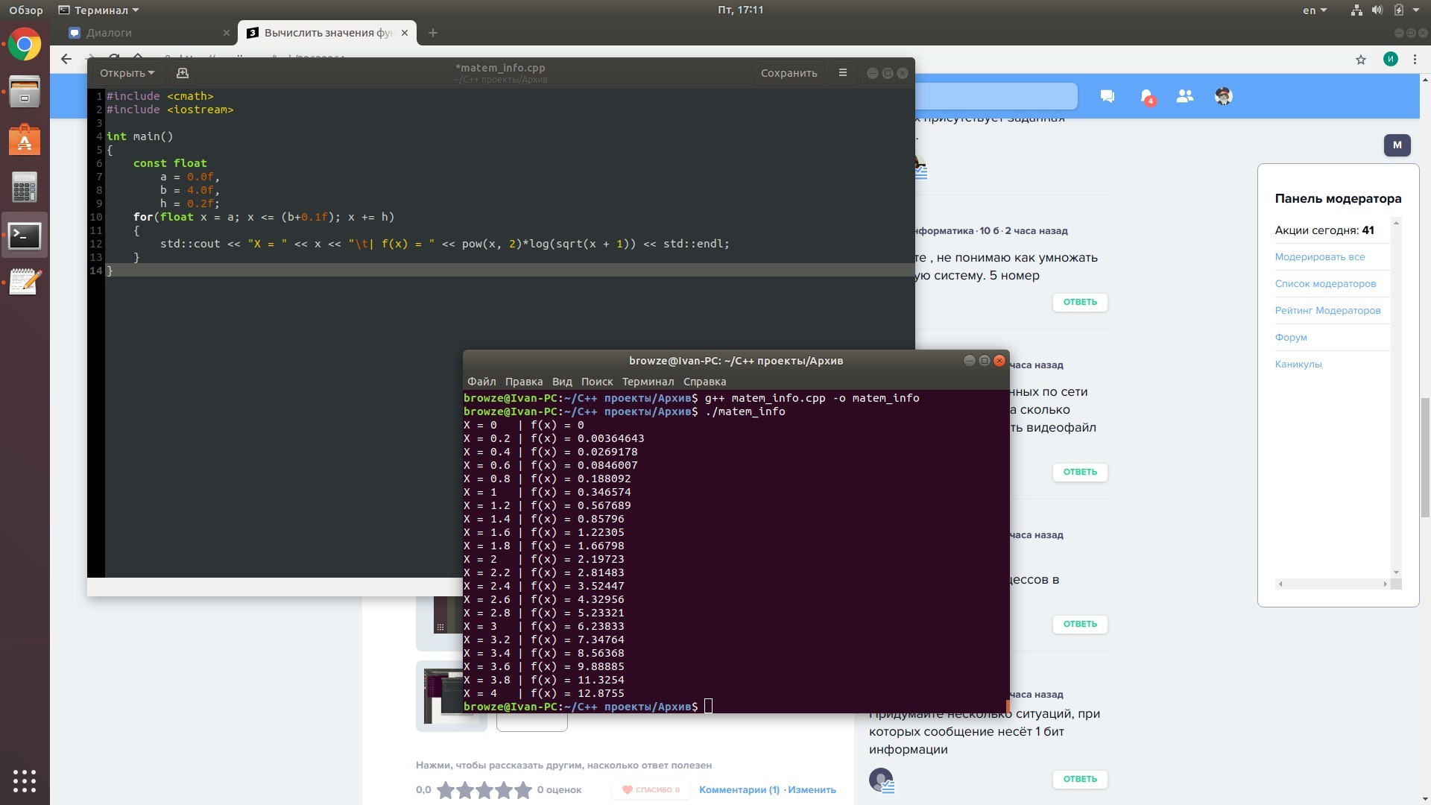
Task: Show applications grid icon
Action: pyautogui.click(x=25, y=780)
